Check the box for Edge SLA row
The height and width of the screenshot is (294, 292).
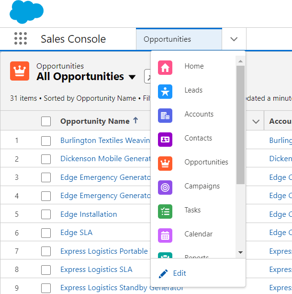[x=46, y=233]
